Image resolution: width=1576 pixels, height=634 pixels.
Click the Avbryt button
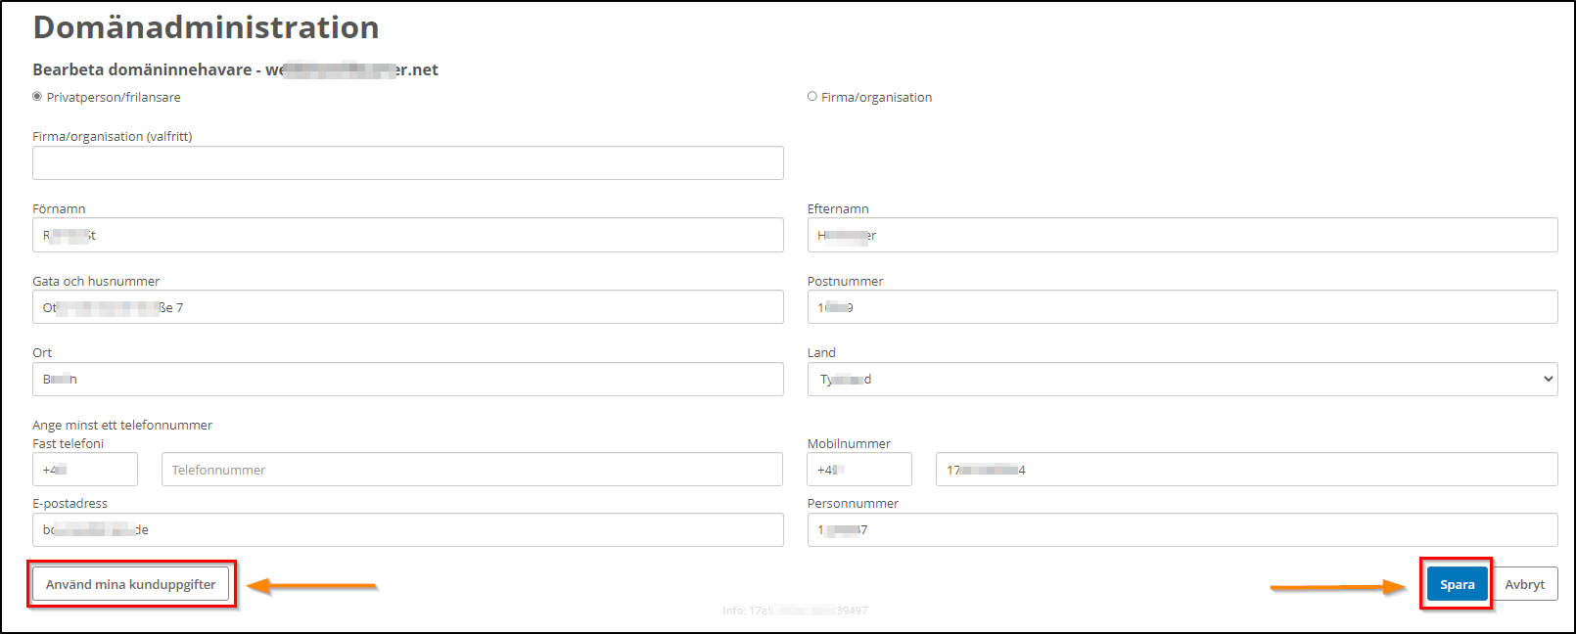1524,584
